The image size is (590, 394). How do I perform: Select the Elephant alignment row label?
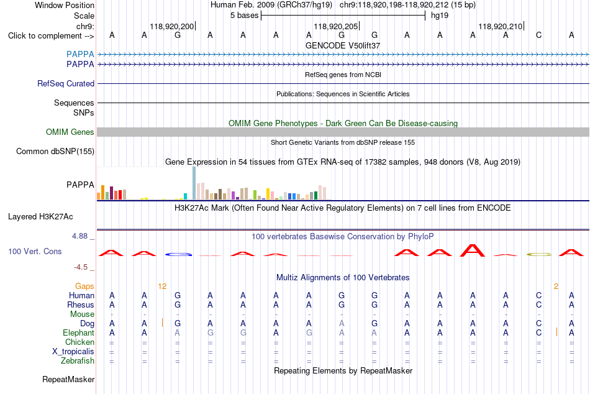coord(79,332)
